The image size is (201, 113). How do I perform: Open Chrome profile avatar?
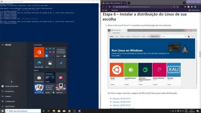click(195, 7)
